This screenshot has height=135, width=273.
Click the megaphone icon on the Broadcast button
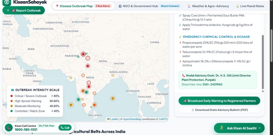coord(185,101)
